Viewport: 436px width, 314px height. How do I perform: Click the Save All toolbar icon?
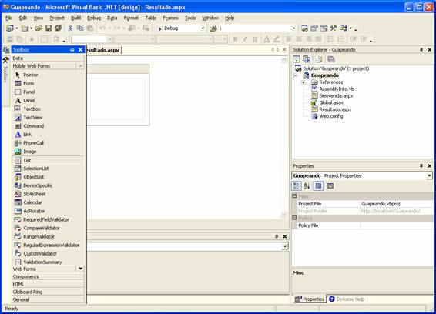coord(58,28)
